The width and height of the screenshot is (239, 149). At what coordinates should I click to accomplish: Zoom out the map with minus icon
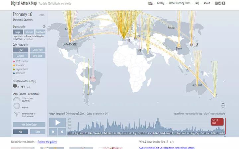tap(223, 107)
